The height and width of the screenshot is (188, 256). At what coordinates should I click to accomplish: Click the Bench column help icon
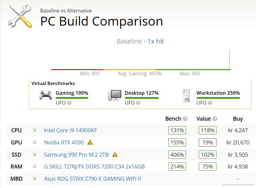click(x=185, y=119)
